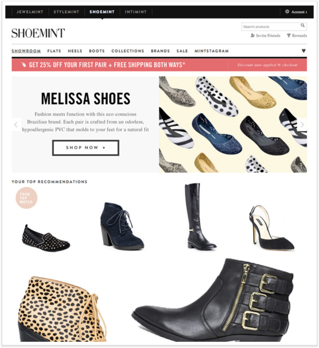Switch to the JewelMint tab
Image resolution: width=319 pixels, height=348 pixels.
pos(30,12)
